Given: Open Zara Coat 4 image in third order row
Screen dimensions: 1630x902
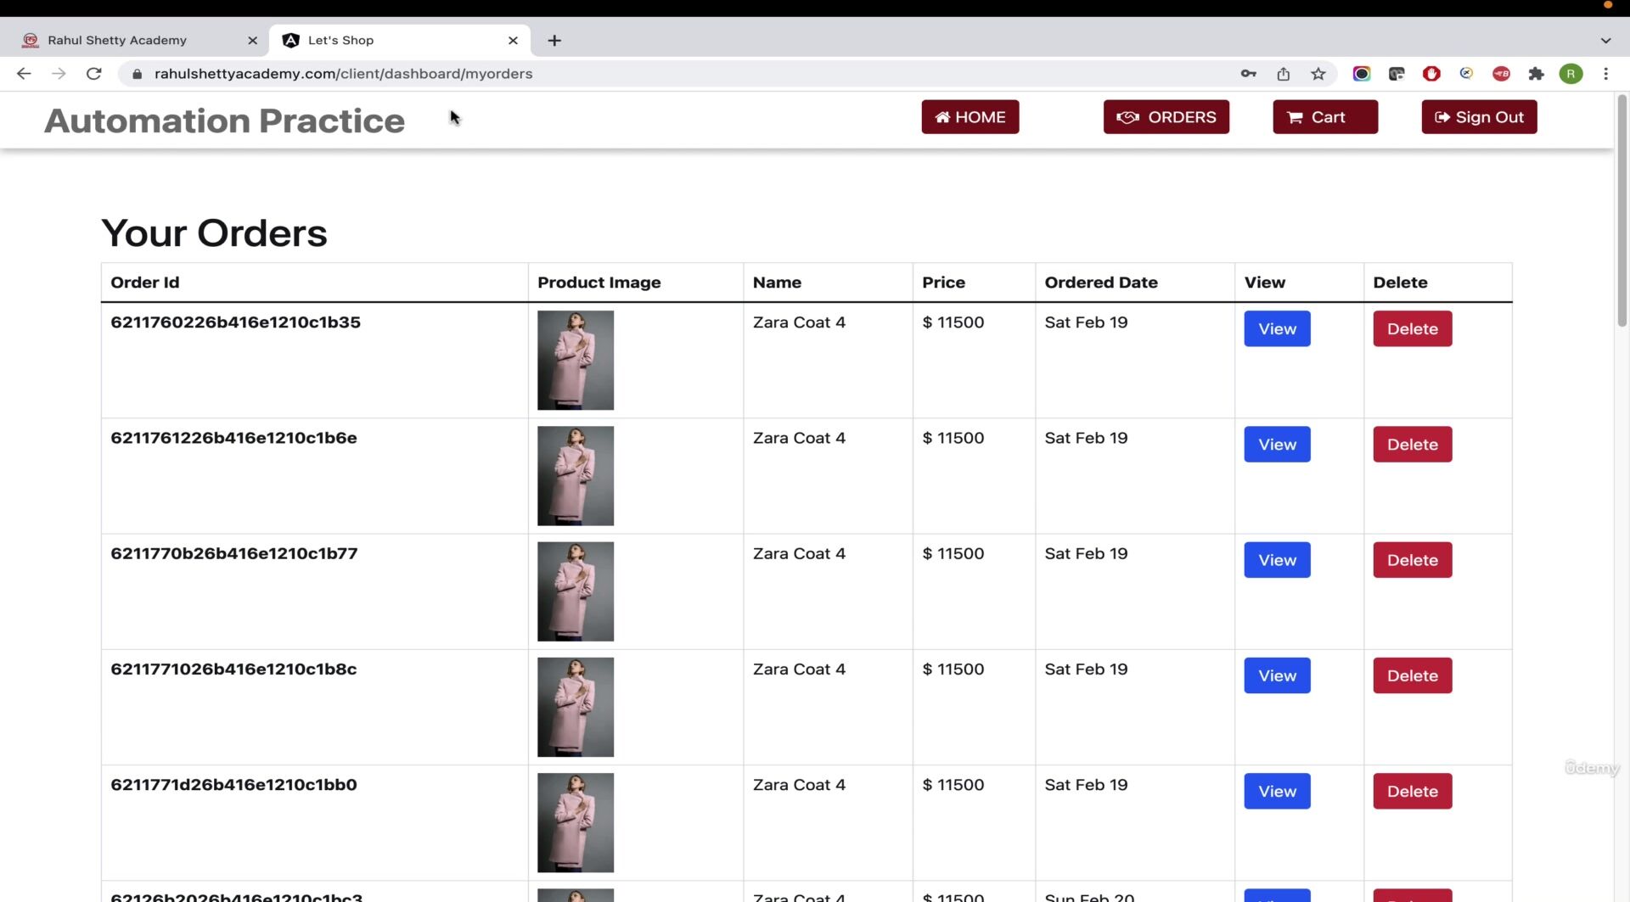Looking at the screenshot, I should pos(576,591).
